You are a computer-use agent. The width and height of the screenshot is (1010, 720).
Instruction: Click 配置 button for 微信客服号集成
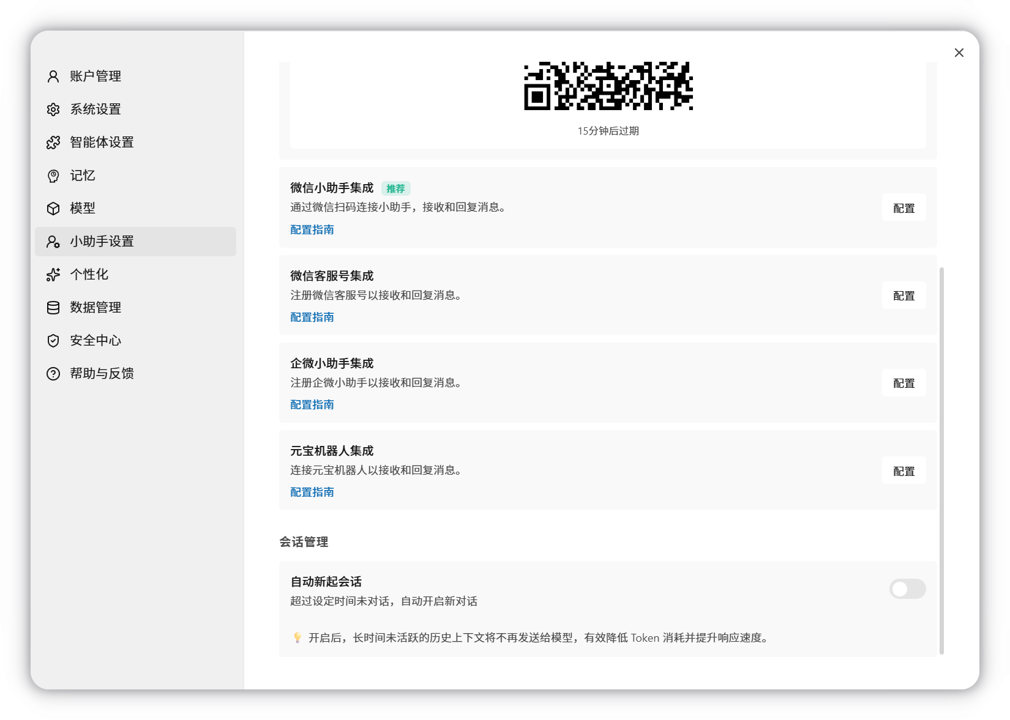903,295
